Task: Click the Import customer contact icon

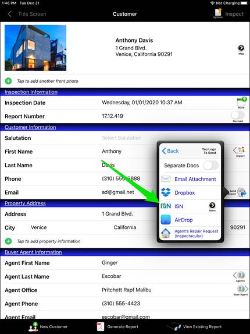Action: coord(240,151)
